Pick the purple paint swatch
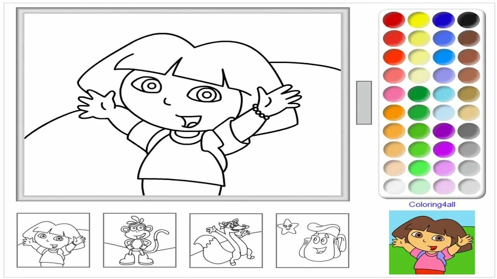 pyautogui.click(x=443, y=131)
